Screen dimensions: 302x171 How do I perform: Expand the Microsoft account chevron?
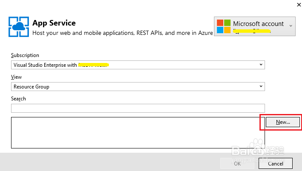pyautogui.click(x=291, y=26)
